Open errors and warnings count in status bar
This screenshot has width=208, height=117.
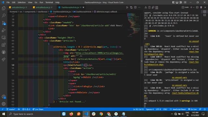point(26,109)
